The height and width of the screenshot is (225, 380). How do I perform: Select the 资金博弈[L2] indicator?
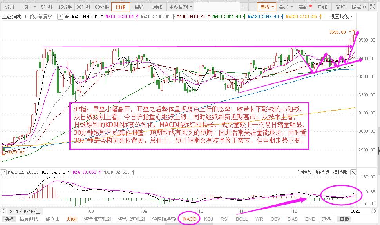pos(97,219)
